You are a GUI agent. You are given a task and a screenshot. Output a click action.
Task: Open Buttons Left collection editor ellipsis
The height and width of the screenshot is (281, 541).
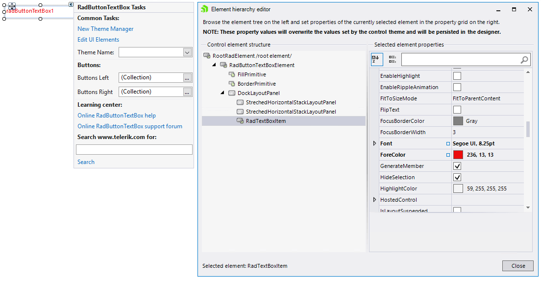[187, 78]
